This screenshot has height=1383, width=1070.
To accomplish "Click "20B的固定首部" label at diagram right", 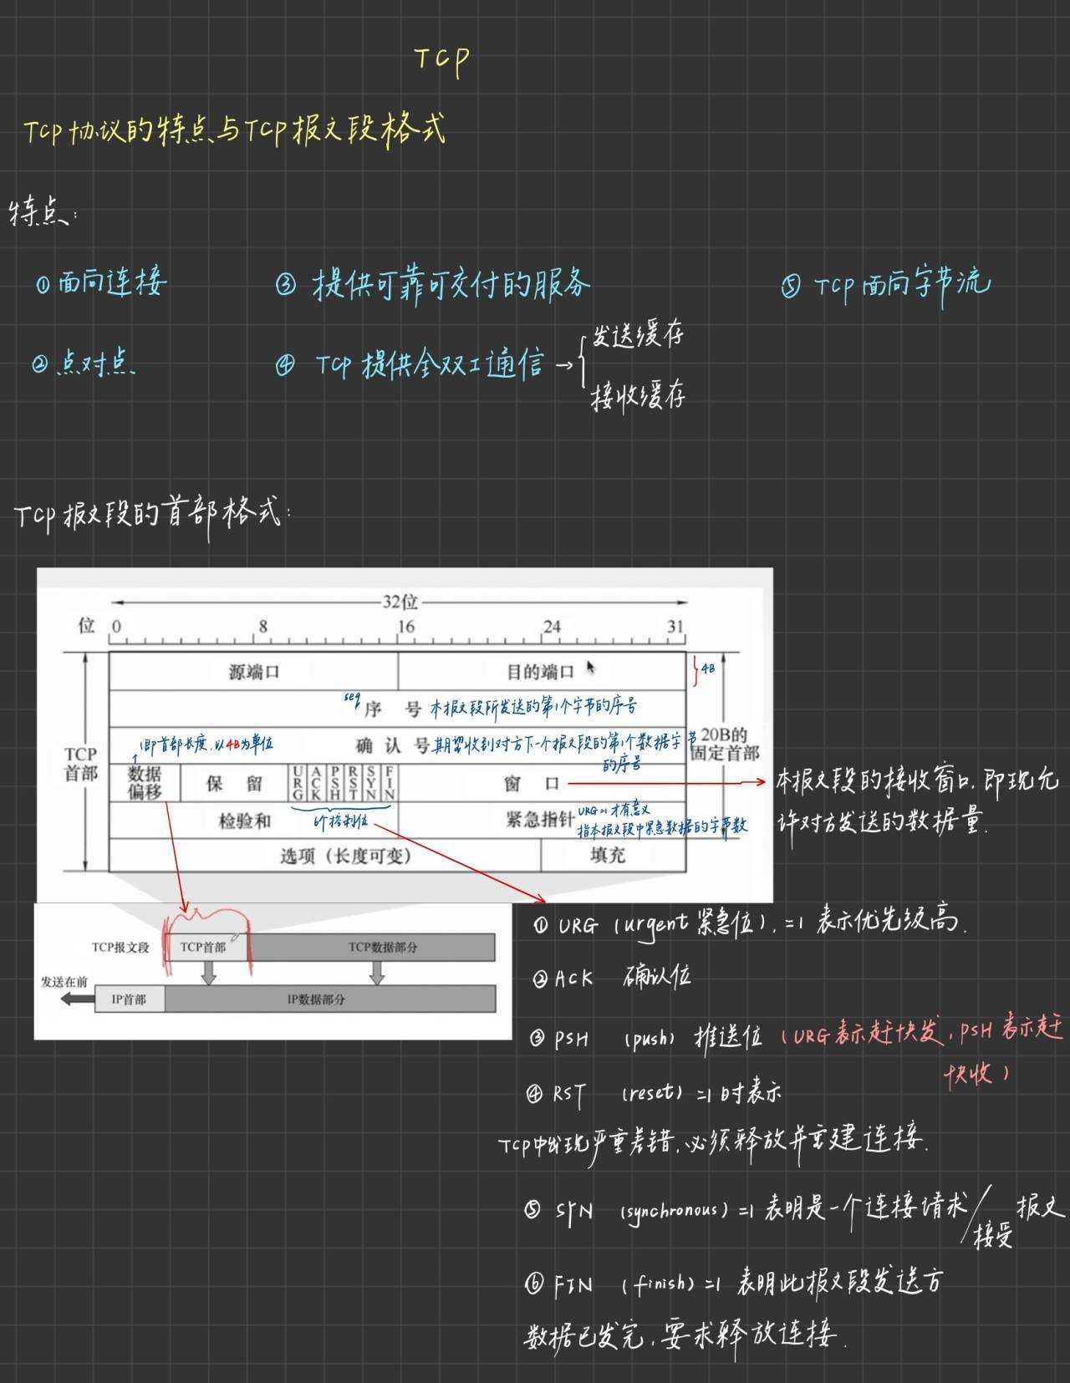I will tap(724, 744).
